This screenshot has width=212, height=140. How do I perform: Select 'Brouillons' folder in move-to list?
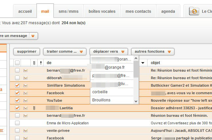(x=101, y=100)
